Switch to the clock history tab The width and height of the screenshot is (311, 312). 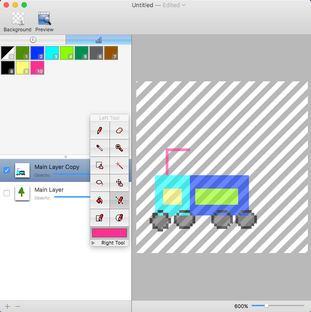point(33,40)
